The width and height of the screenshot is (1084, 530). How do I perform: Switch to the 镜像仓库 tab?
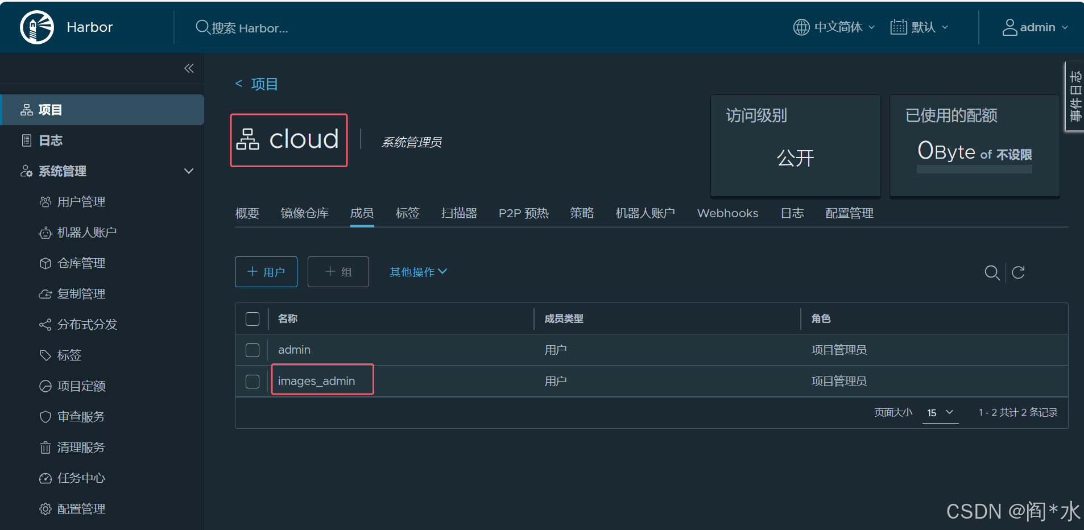click(x=305, y=213)
